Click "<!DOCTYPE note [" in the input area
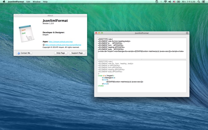 105,39
